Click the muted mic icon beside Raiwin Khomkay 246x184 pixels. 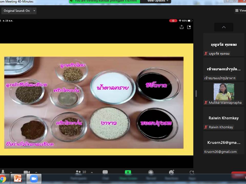pos(206,127)
